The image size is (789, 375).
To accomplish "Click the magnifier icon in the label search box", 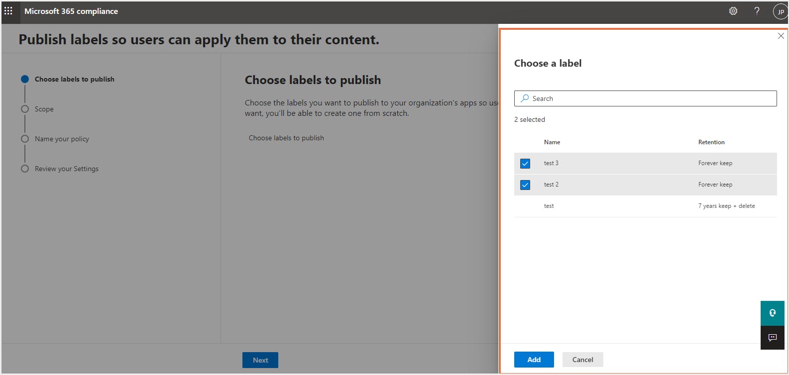I will (525, 98).
